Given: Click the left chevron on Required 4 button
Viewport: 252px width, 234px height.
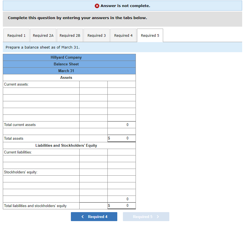Looking at the screenshot, I should [x=82, y=216].
